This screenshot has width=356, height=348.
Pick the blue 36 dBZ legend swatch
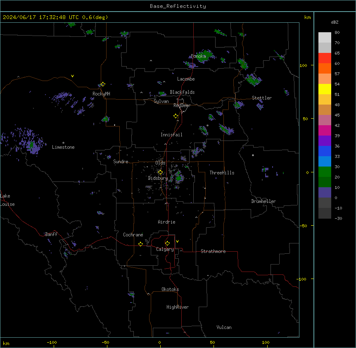point(325,151)
